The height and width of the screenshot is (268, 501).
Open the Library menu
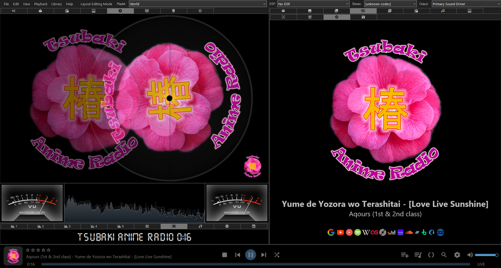[x=57, y=4]
